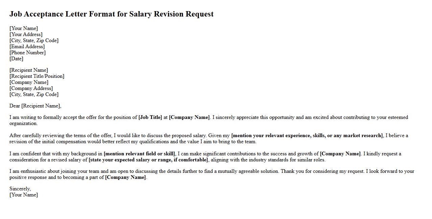Click the [Recipient Title/Position] line
The height and width of the screenshot is (219, 432).
(x=37, y=76)
